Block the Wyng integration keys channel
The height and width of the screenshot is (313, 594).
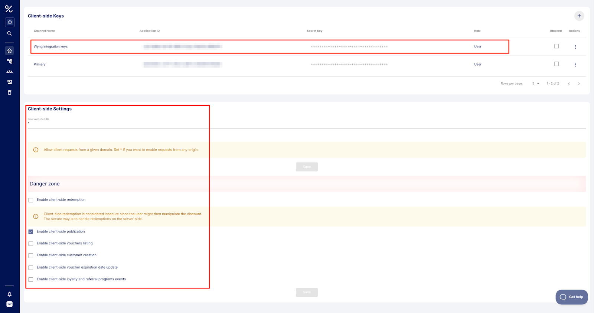(x=557, y=46)
